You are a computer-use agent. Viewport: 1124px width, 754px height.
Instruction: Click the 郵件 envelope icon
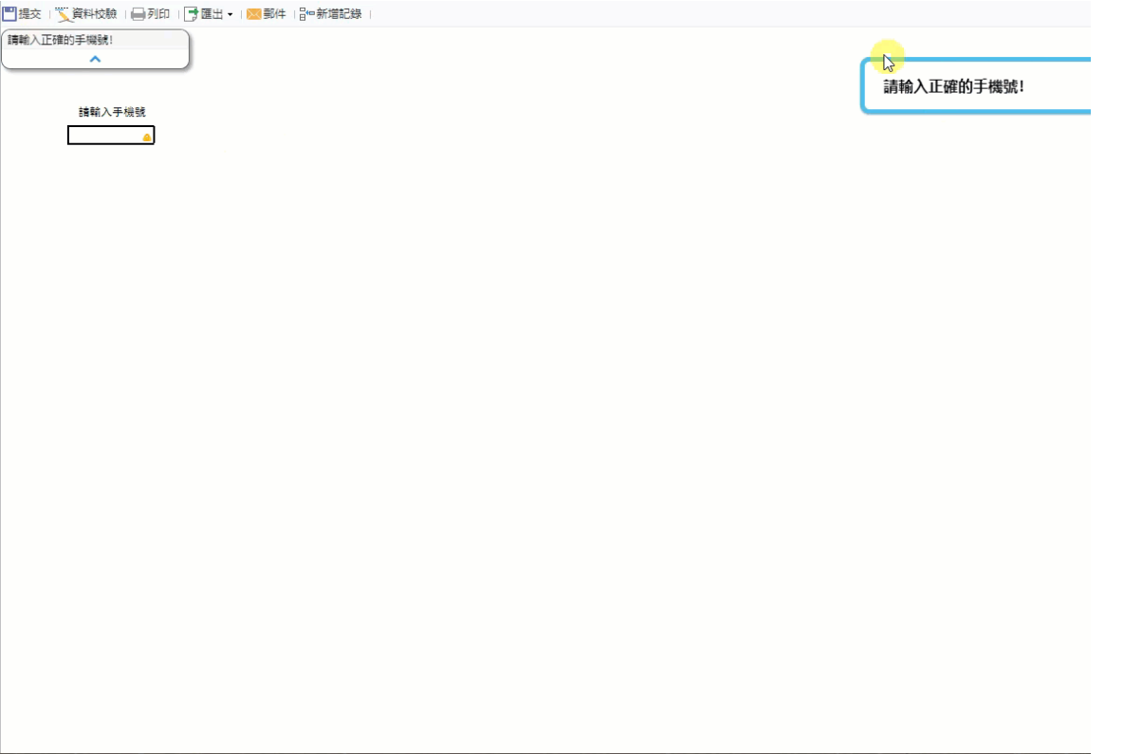tap(254, 14)
